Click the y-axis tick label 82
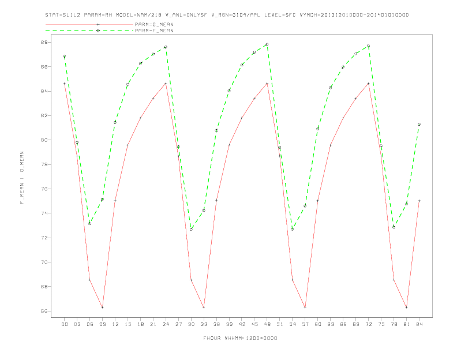Viewport: 457px width, 353px height. (x=44, y=115)
